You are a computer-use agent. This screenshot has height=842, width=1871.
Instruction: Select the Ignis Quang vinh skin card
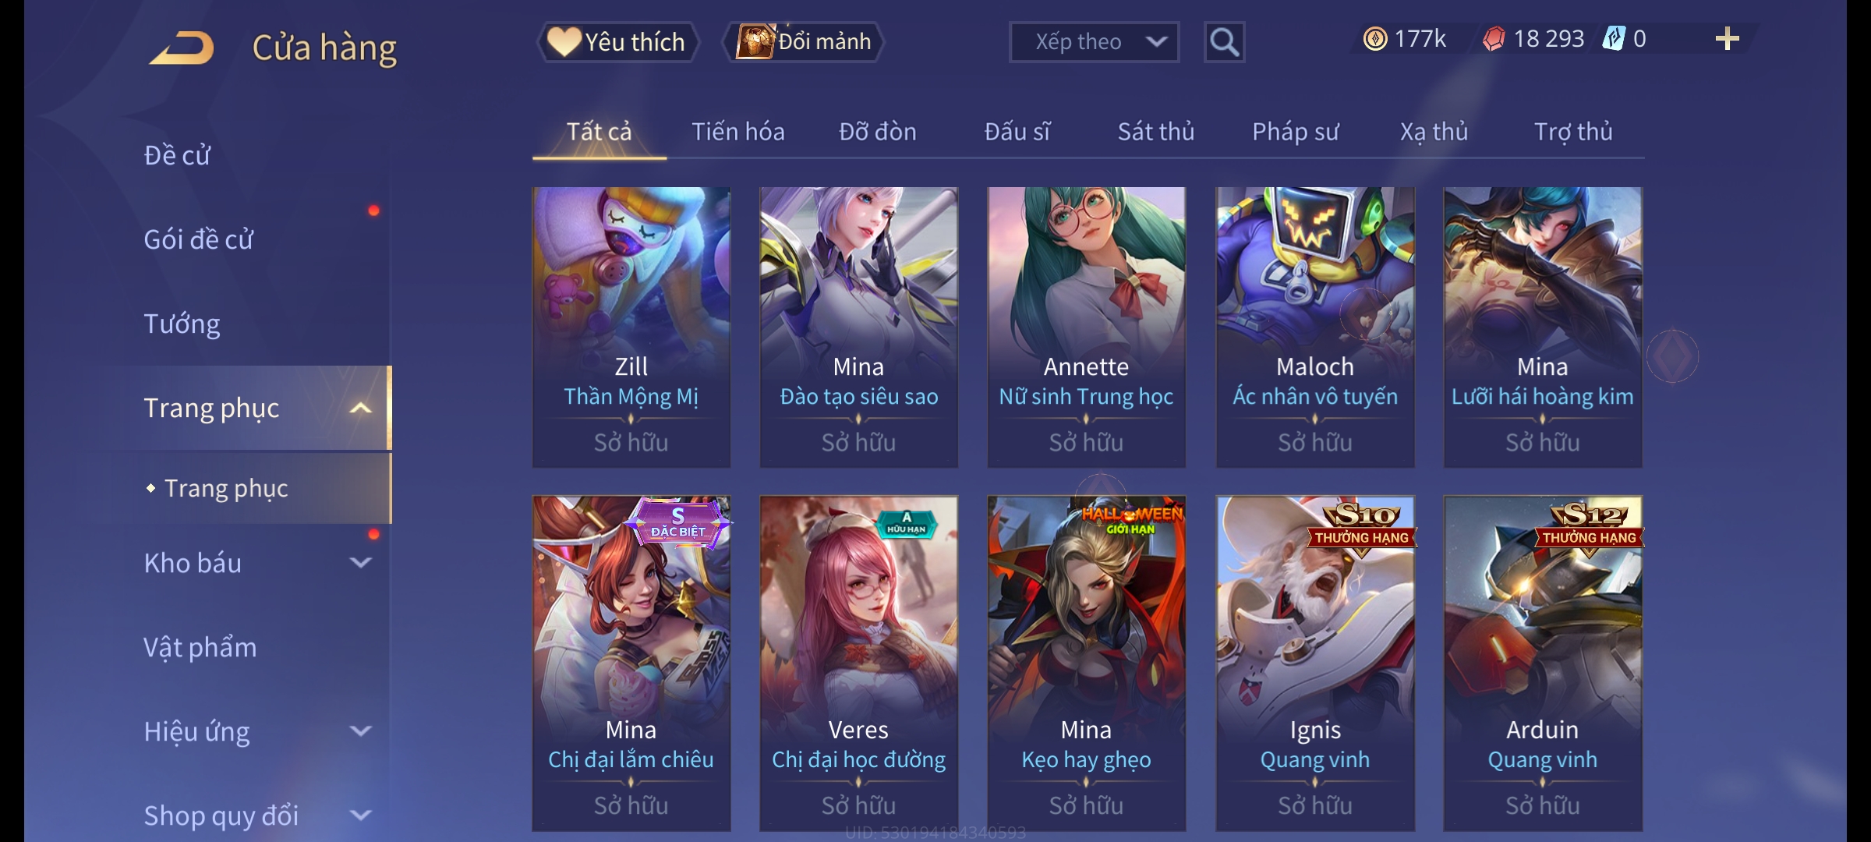click(1315, 663)
